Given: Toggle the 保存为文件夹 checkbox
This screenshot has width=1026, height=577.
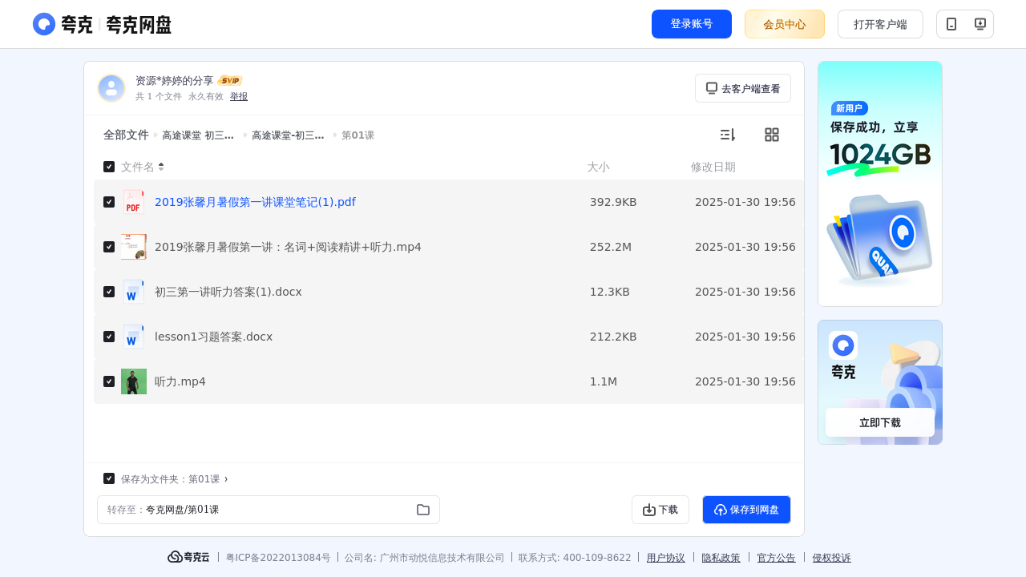Looking at the screenshot, I should click(109, 478).
